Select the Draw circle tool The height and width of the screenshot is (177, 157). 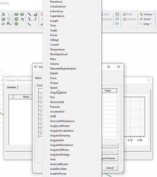point(16,19)
